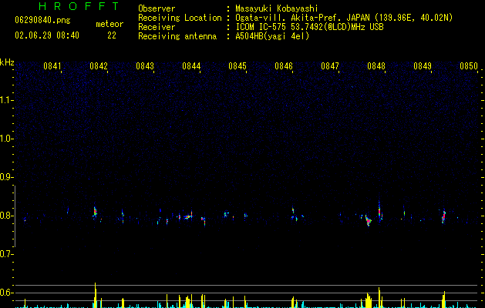Select the filename 06290840.png

(42, 21)
